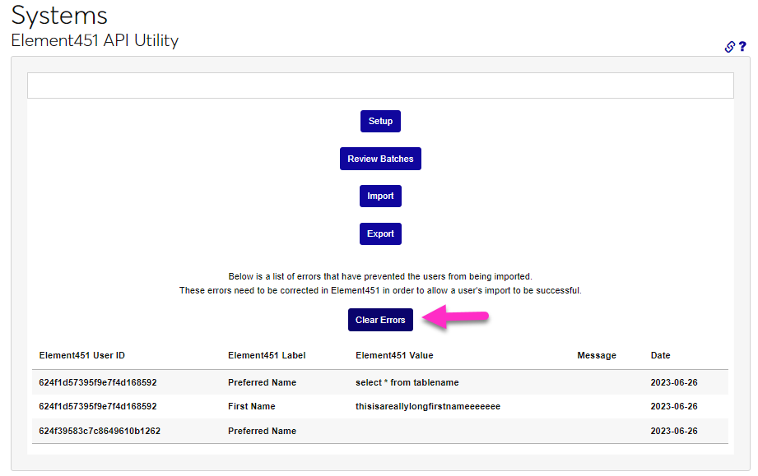Click the First Name label cell
This screenshot has width=758, height=476.
(x=251, y=406)
